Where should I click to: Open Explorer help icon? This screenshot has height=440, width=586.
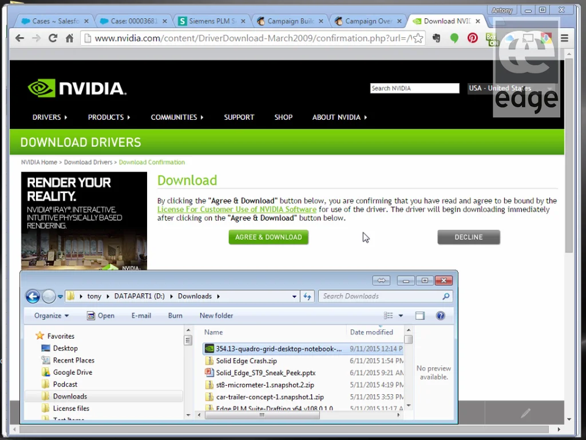(441, 316)
